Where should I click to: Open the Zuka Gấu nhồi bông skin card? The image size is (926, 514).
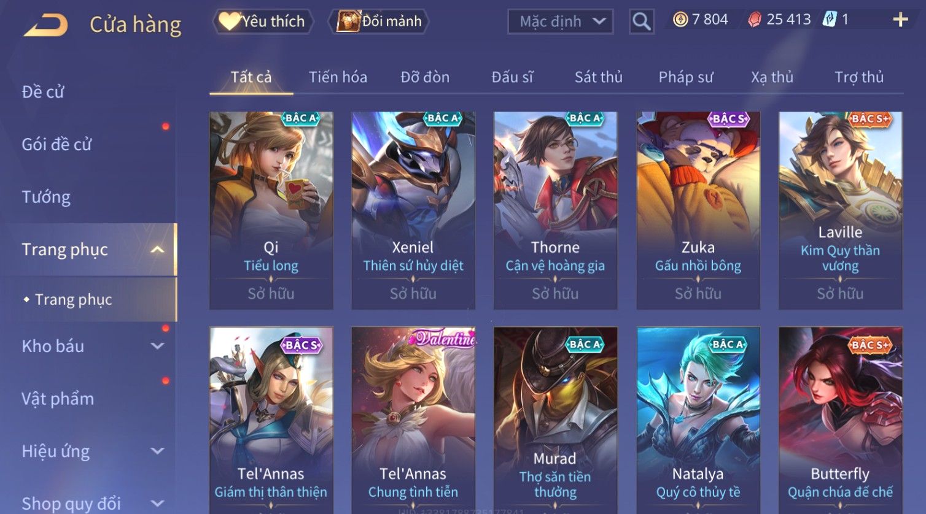(x=698, y=210)
